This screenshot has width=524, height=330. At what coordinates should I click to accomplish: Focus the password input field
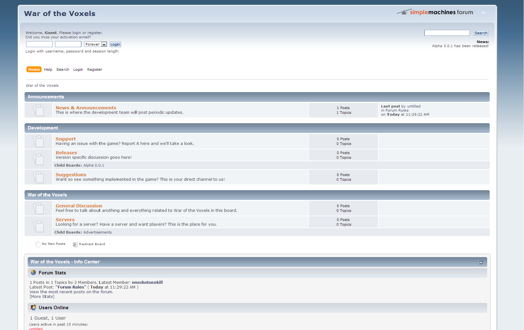coord(68,44)
